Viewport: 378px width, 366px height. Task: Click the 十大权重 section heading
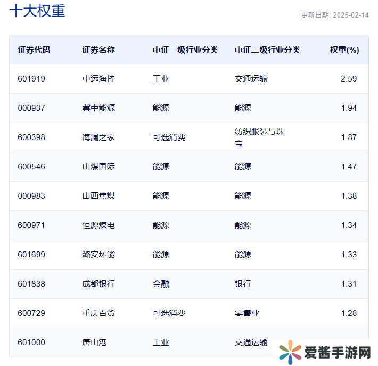click(37, 11)
